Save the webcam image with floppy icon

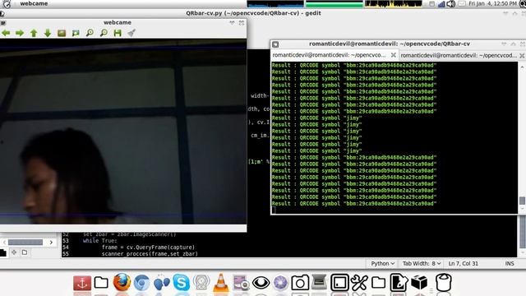point(118,33)
